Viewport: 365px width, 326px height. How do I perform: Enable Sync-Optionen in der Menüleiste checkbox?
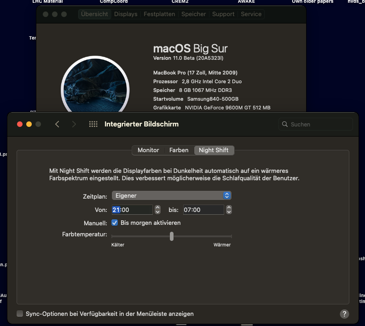[20, 314]
